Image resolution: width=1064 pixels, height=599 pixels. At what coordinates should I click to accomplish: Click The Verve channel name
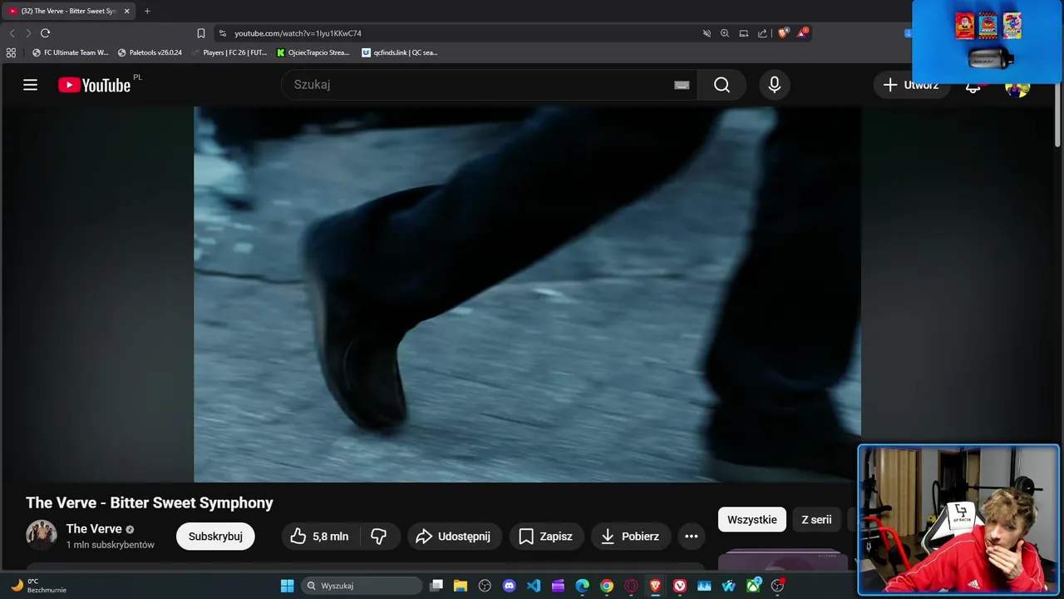click(x=94, y=529)
